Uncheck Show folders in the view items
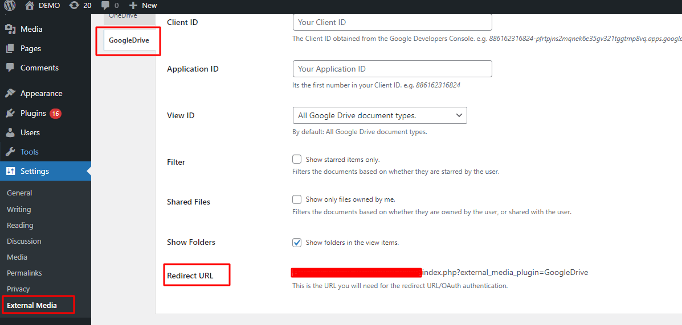This screenshot has width=682, height=325. [x=297, y=243]
